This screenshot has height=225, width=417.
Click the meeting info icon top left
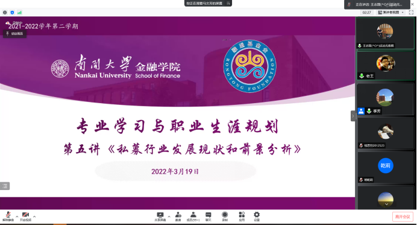tap(5, 12)
